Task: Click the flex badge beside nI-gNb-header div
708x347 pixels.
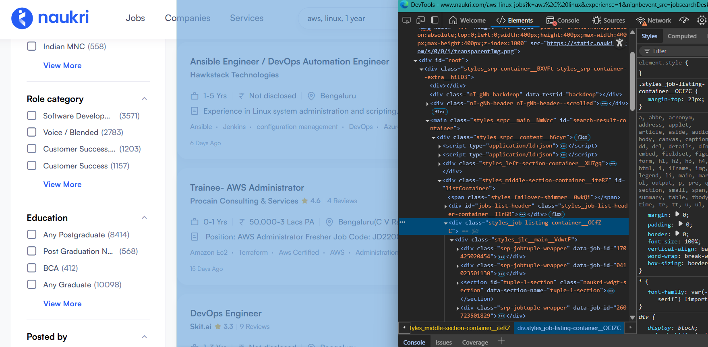Action: [x=440, y=112]
